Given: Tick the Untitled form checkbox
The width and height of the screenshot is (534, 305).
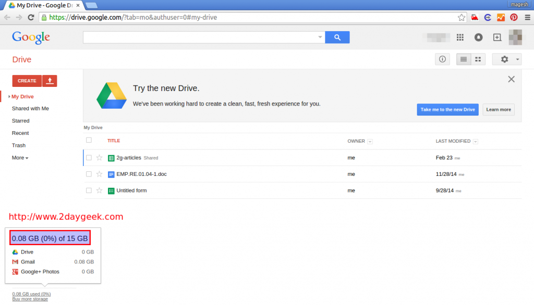Looking at the screenshot, I should point(89,190).
